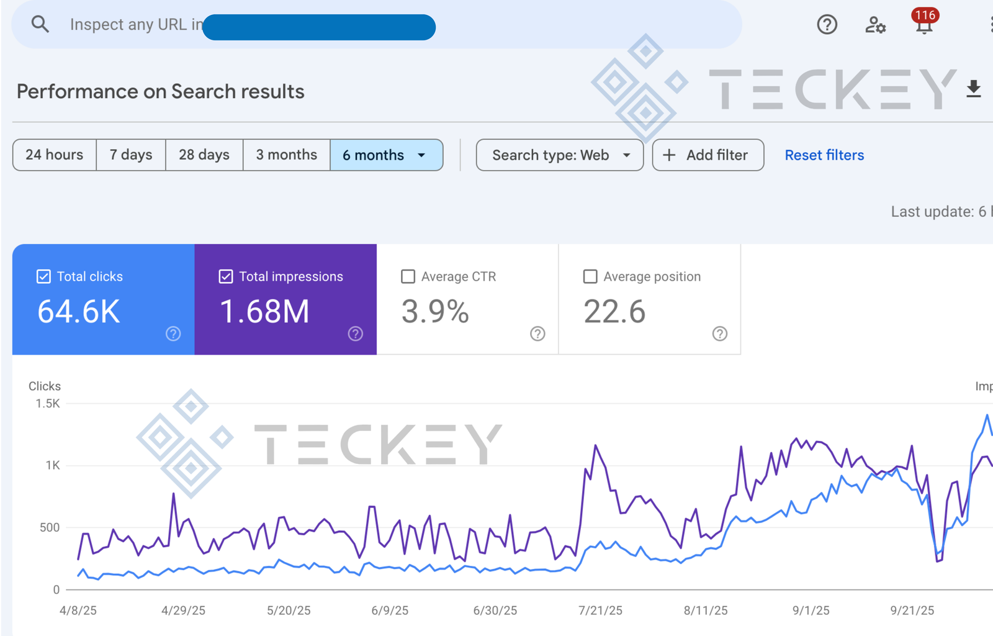Switch to the 28 days range
The image size is (993, 636).
(204, 155)
